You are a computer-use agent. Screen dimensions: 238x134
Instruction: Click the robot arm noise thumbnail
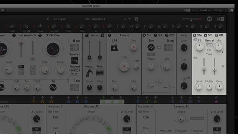click(x=89, y=73)
